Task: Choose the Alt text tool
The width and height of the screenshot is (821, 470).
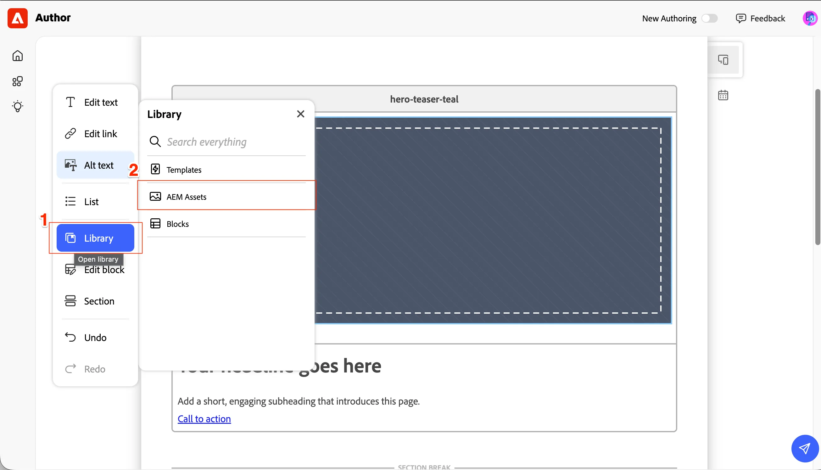Action: [x=95, y=165]
